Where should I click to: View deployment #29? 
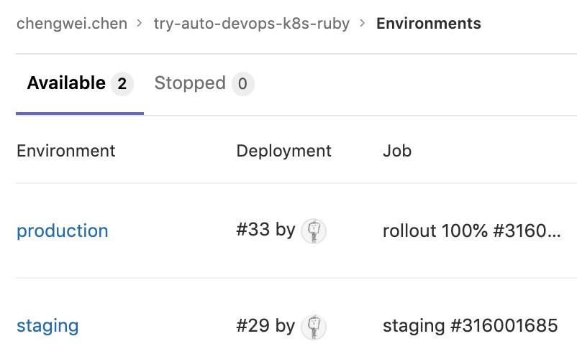coord(253,326)
